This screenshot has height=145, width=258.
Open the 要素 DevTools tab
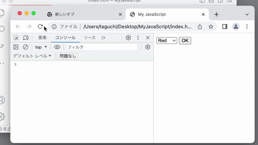click(42, 38)
